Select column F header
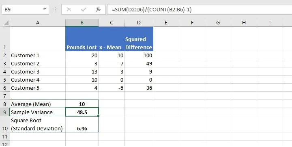 pos(192,23)
